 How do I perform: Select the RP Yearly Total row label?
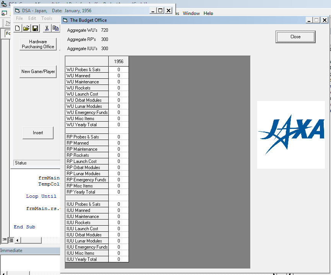[x=87, y=192]
